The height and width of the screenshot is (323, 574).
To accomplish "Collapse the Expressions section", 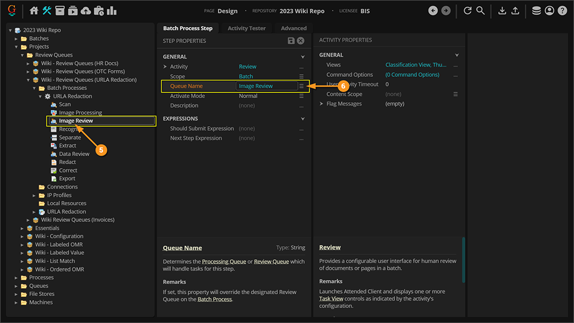I will [x=302, y=119].
